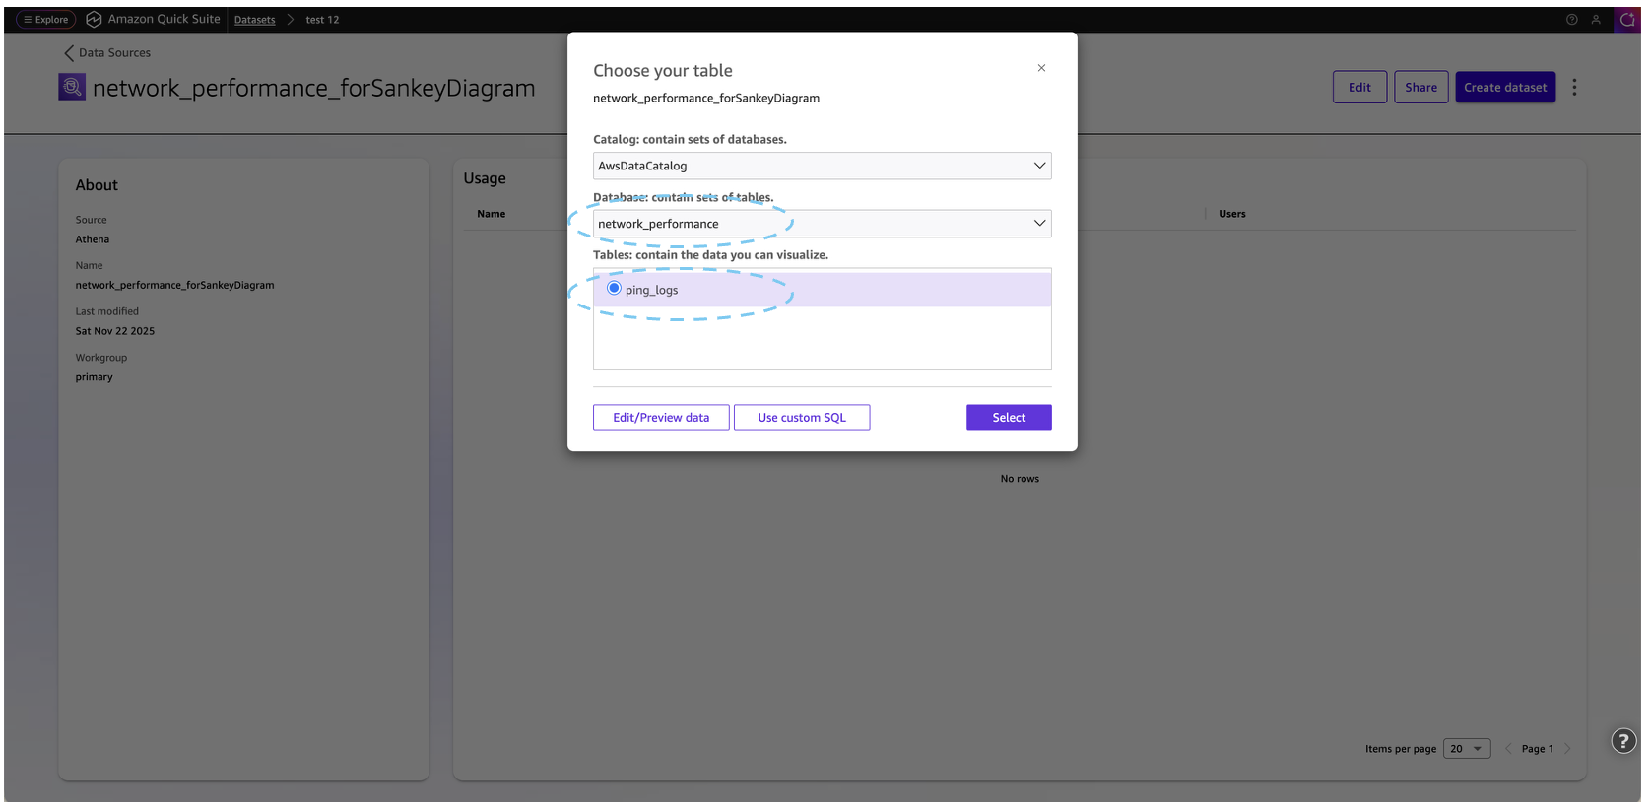Click the floating help question mark button
The image size is (1651, 812).
tap(1623, 741)
